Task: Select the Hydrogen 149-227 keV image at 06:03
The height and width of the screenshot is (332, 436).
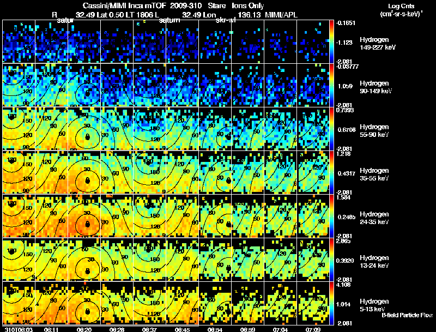Action: (19, 41)
